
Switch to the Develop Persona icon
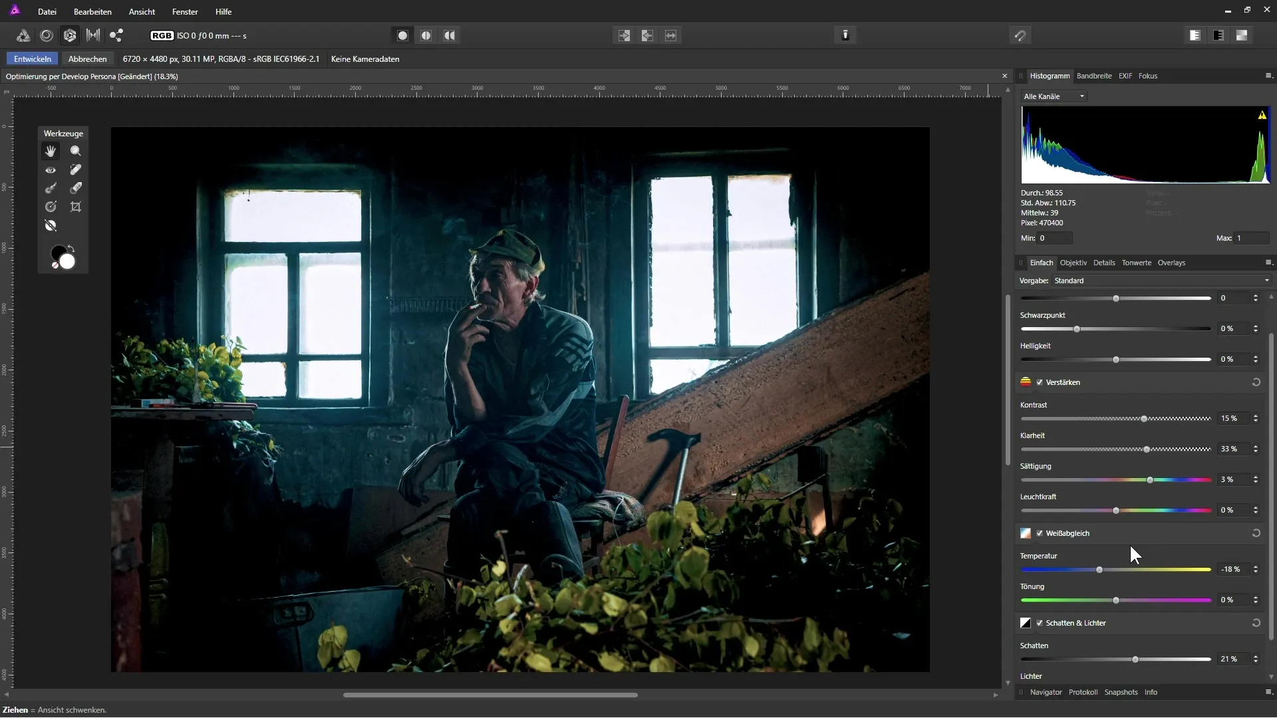click(69, 36)
